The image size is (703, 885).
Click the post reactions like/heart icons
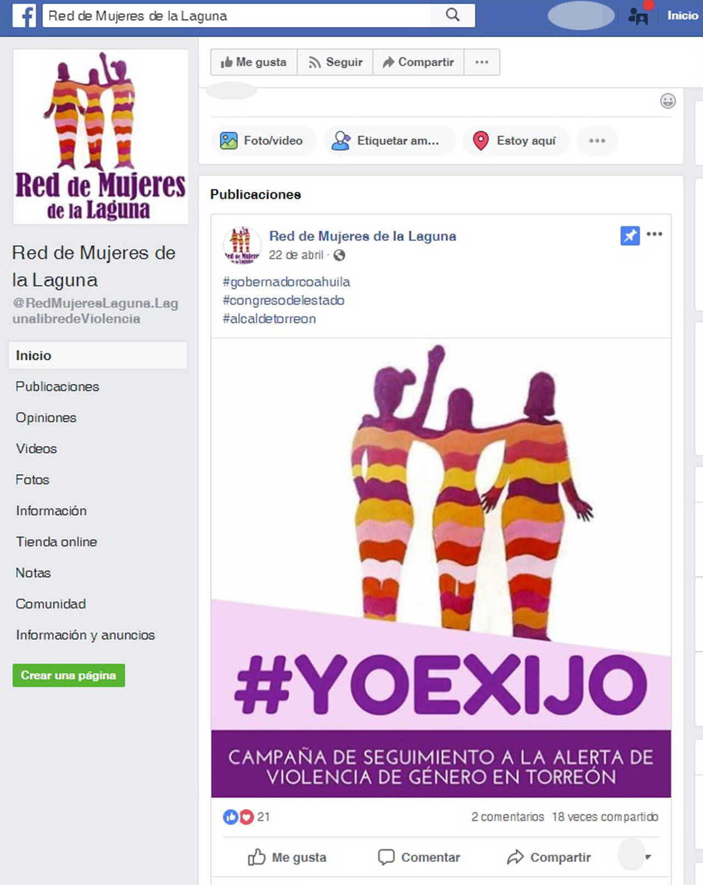click(x=238, y=817)
